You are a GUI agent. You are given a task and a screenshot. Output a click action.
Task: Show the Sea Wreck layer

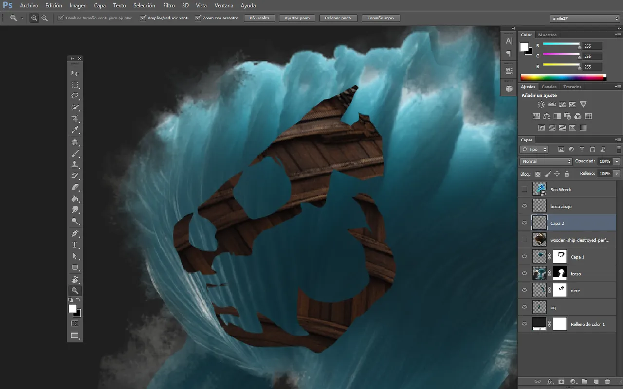(524, 189)
